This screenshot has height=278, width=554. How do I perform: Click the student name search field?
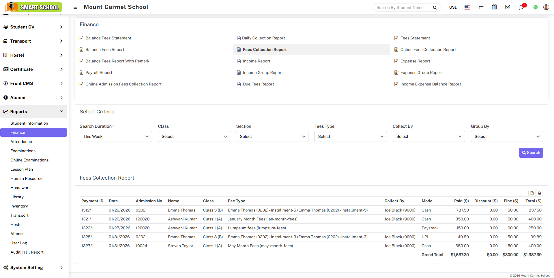click(x=402, y=7)
